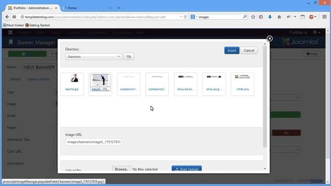Click the Help button in Banner Manager

pos(312,54)
